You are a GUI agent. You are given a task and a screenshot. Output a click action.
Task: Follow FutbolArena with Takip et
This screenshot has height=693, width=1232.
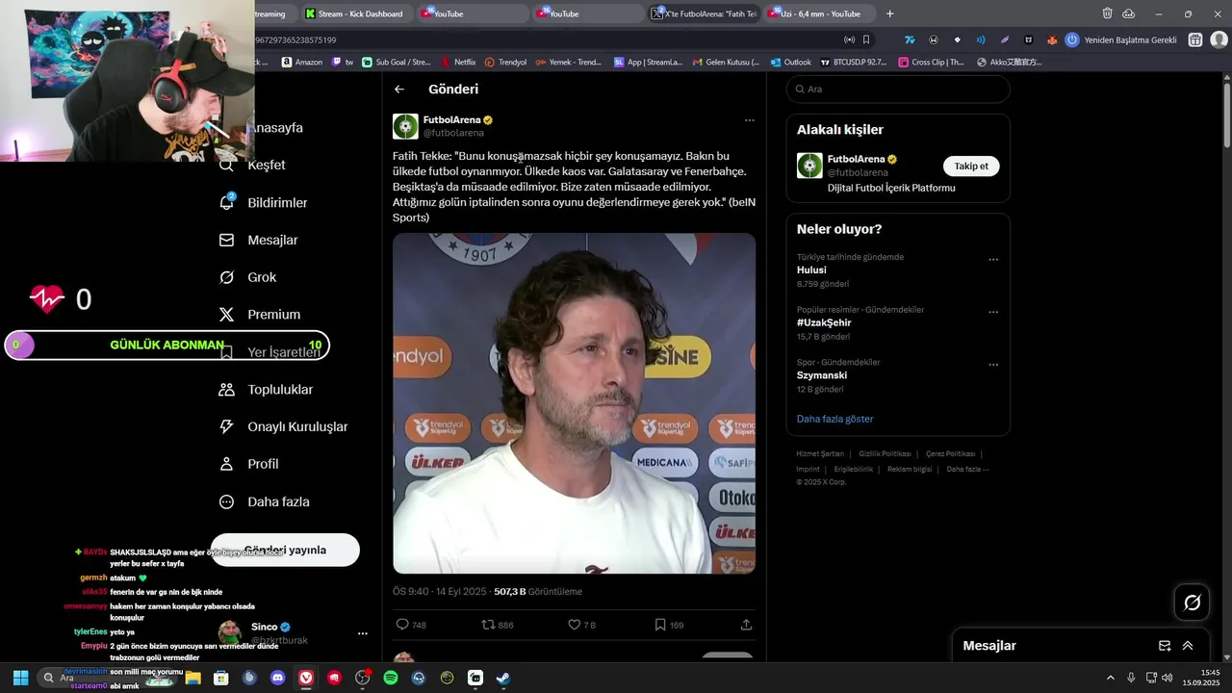click(x=971, y=167)
